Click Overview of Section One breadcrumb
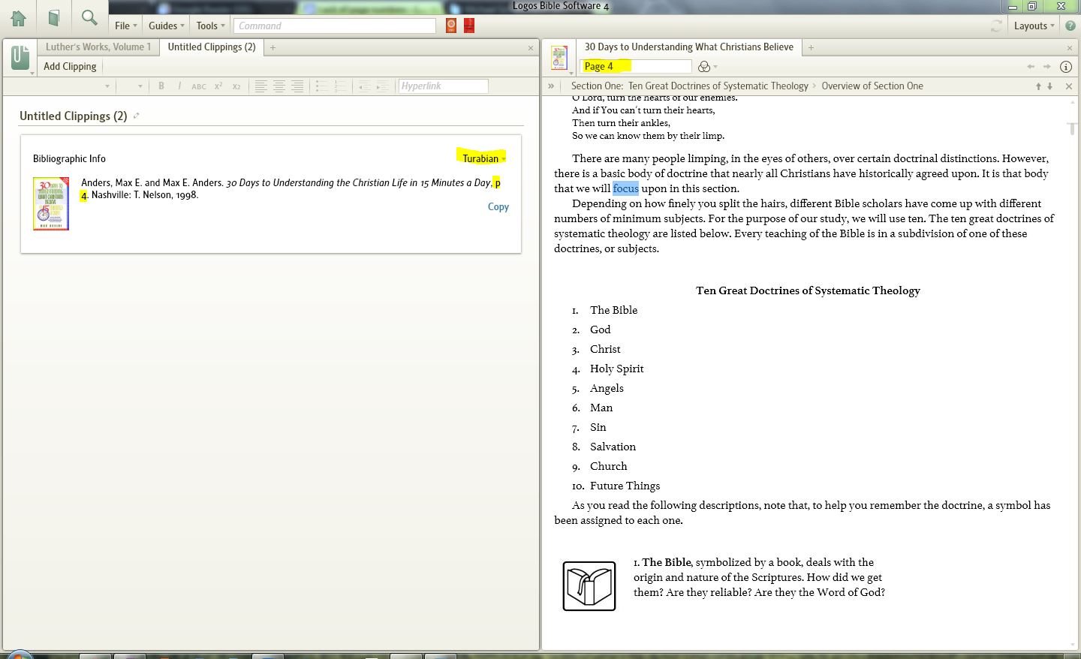Screen dimensions: 1081x659 872,86
